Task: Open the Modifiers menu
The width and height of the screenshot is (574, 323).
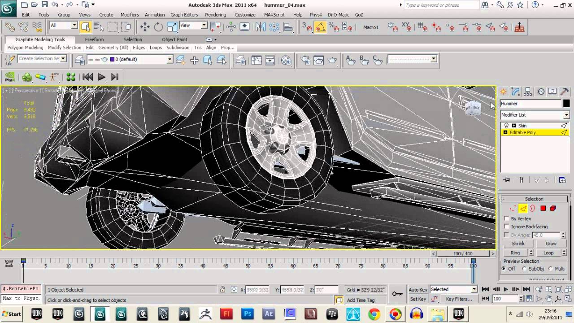Action: click(130, 14)
